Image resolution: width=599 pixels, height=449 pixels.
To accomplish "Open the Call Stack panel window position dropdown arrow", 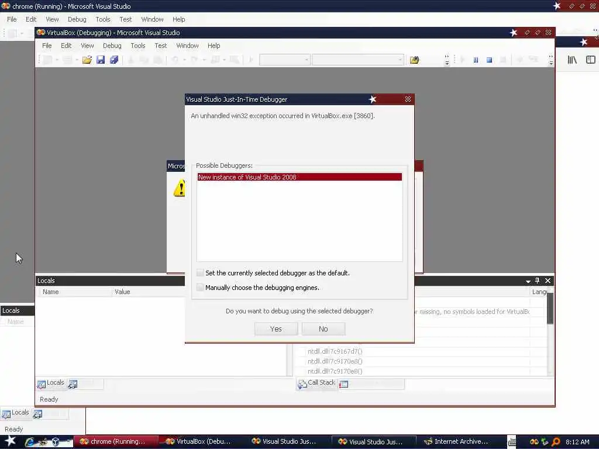I will [x=528, y=281].
